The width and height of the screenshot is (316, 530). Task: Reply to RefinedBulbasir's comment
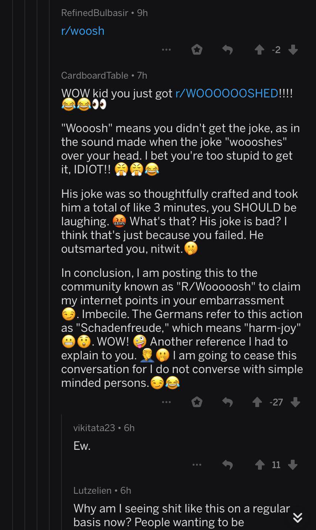tap(227, 50)
